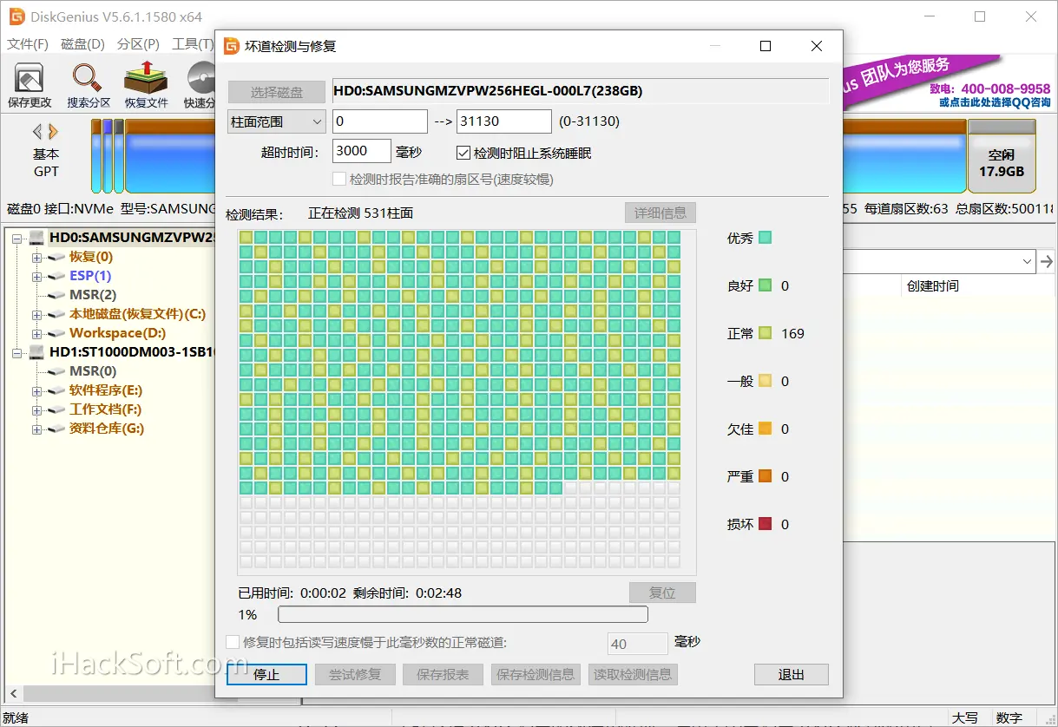Uncheck 检测时阻止系统睡眠 option
This screenshot has width=1058, height=727.
click(463, 154)
